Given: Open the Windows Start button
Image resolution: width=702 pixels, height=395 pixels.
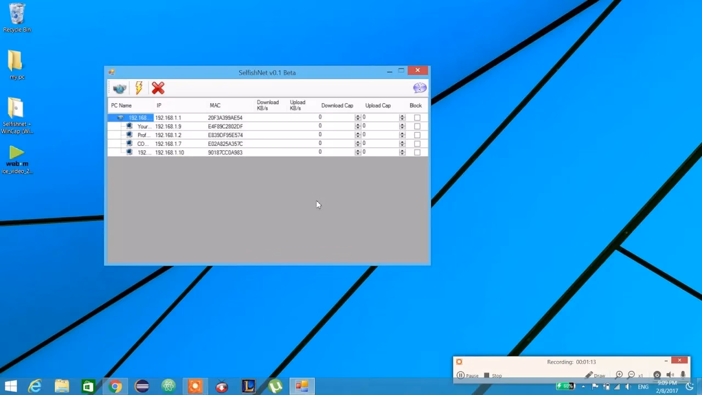Looking at the screenshot, I should pos(10,386).
